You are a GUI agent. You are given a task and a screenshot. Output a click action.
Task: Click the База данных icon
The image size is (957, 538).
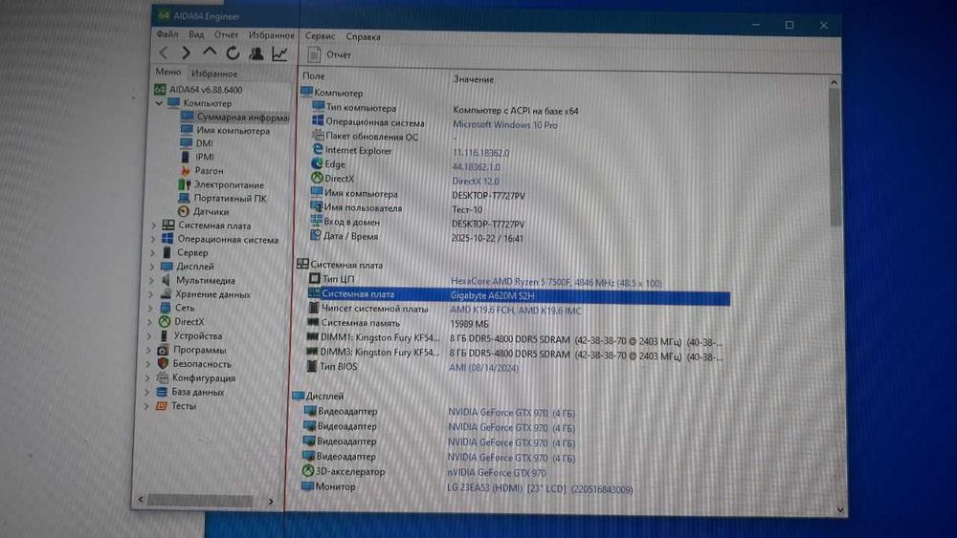[x=162, y=392]
